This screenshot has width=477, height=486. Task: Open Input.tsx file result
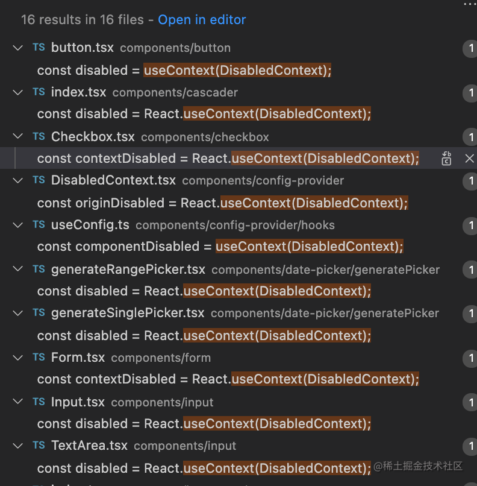coord(78,402)
